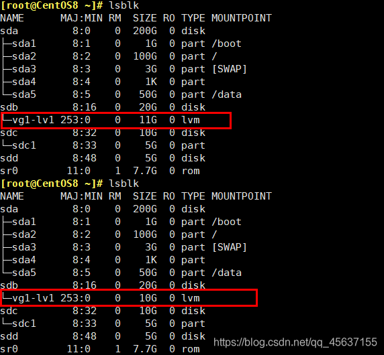Screen dimensions: 384x355
Task: Click sda5 in the second lsblk output
Action: point(24,273)
